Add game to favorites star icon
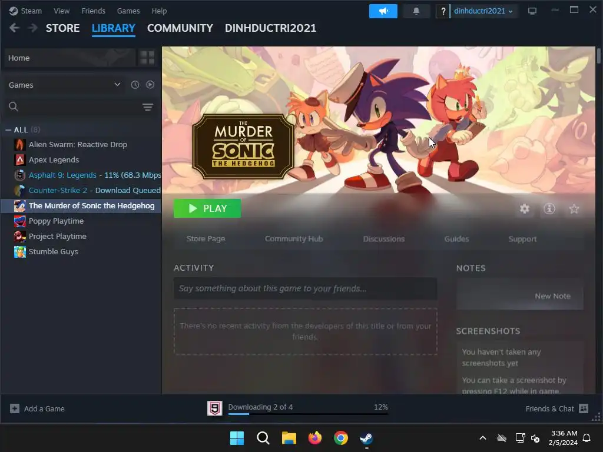 click(x=574, y=209)
